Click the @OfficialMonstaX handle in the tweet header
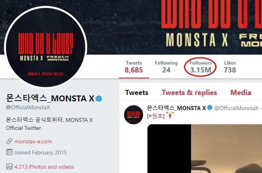Screen dimensions: 262x173 (x=236, y=108)
